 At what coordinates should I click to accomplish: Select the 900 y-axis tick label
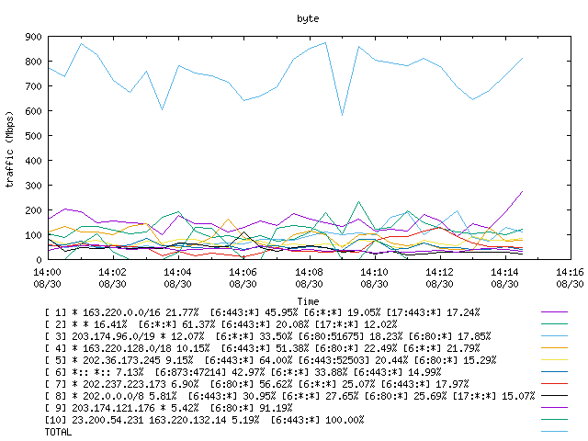pos(33,37)
